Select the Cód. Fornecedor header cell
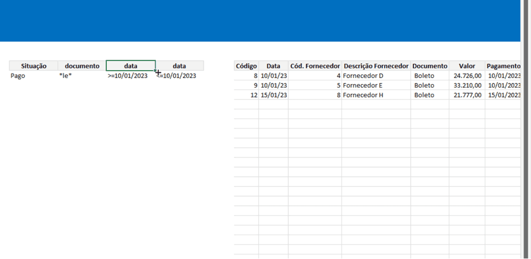Viewport: 531px width, 259px height. tap(315, 66)
